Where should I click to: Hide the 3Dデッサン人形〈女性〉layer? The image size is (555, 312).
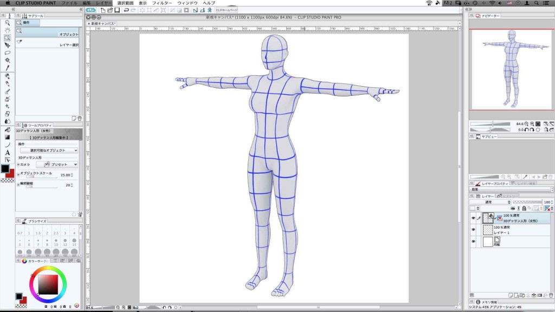point(473,217)
